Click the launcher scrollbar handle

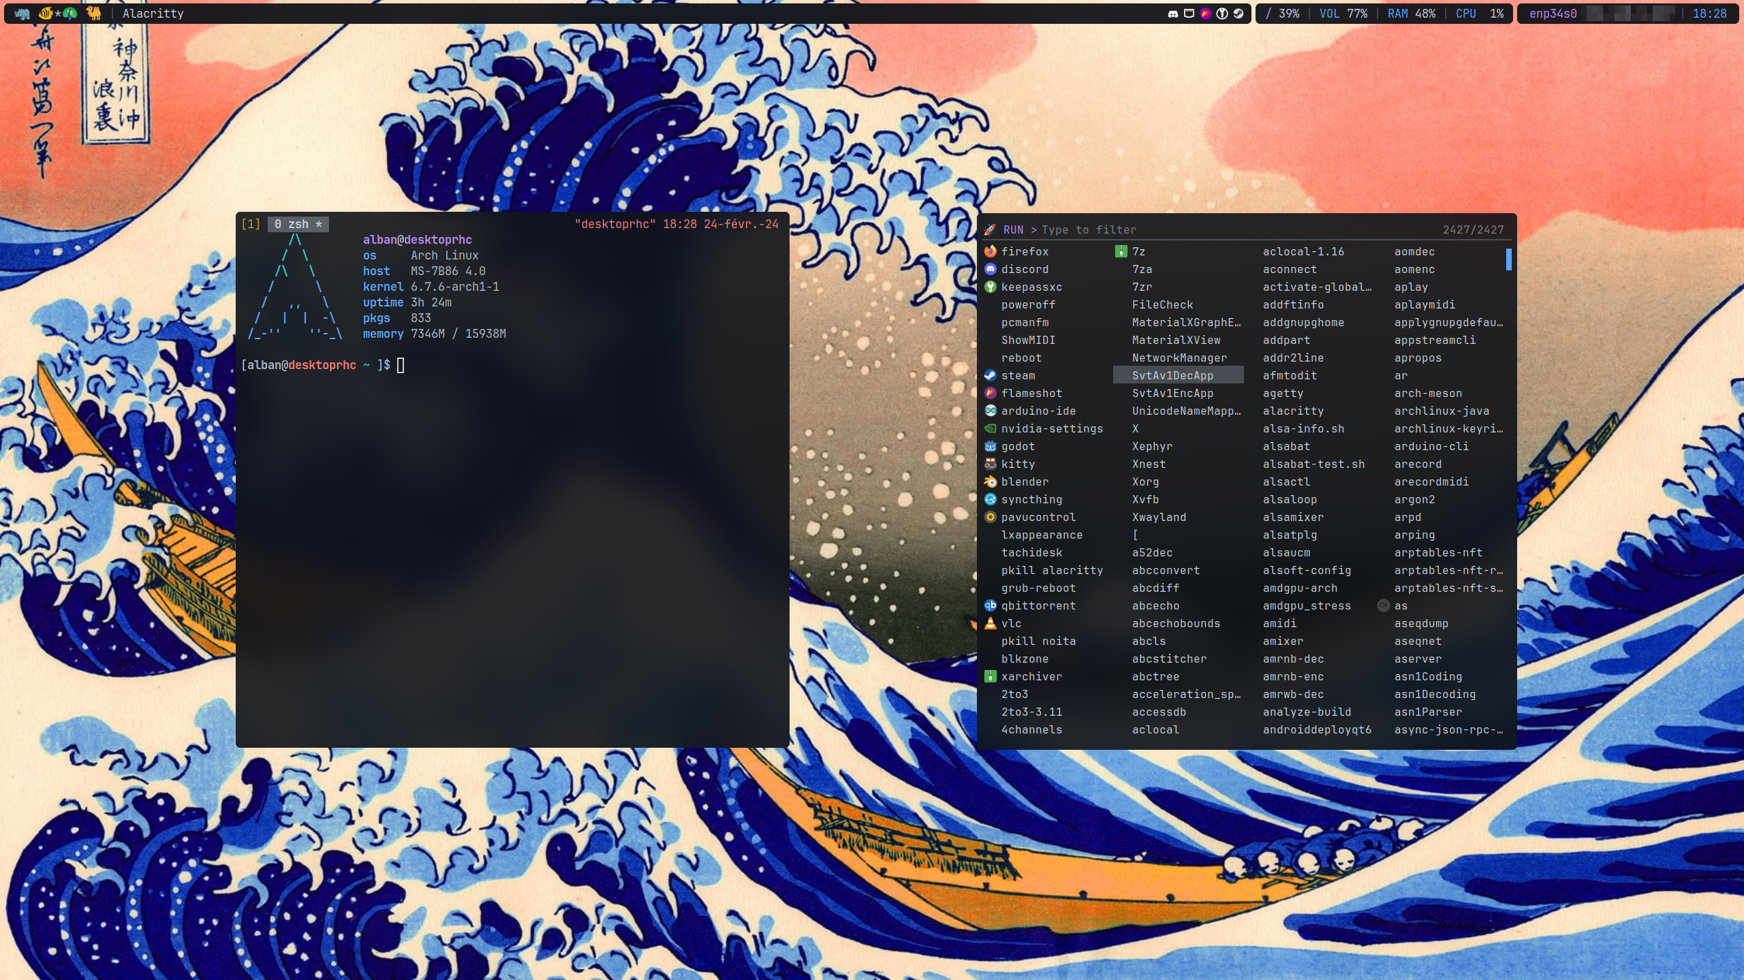coord(1508,259)
